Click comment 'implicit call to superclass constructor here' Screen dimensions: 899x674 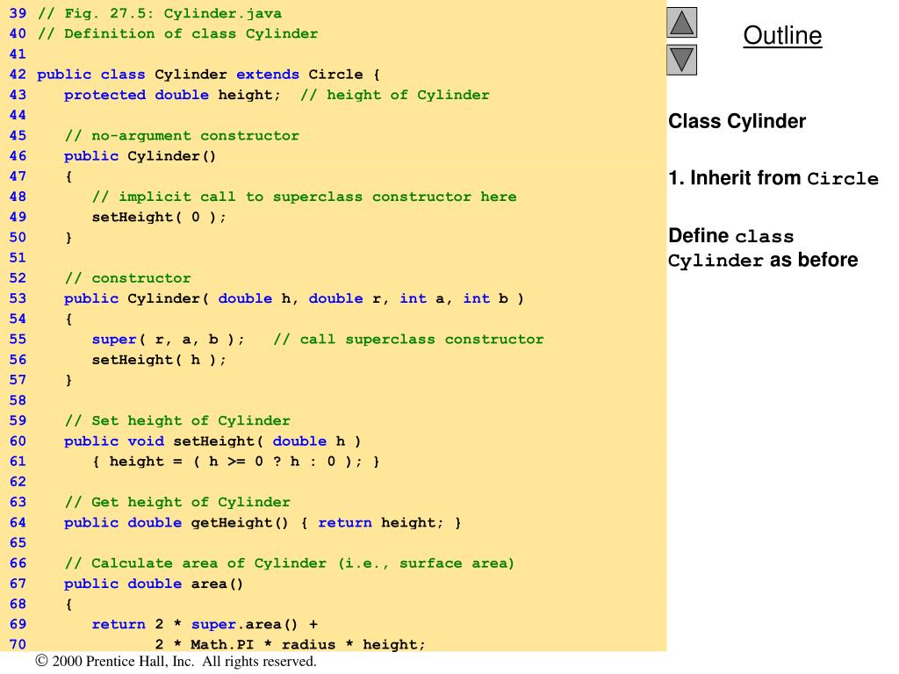(305, 197)
